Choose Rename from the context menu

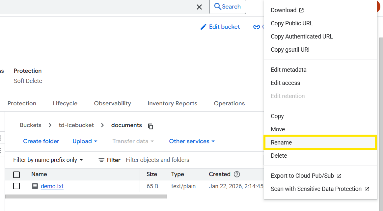(x=281, y=143)
